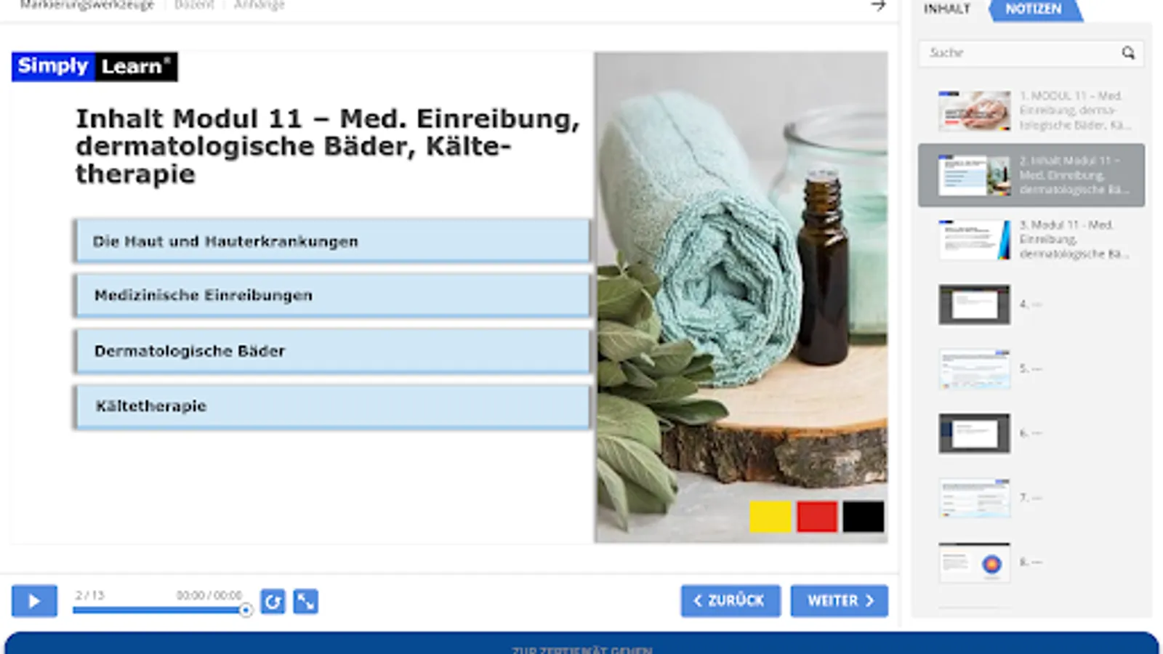Select slide 8 thumbnail with circular chart
1163x654 pixels.
[974, 562]
